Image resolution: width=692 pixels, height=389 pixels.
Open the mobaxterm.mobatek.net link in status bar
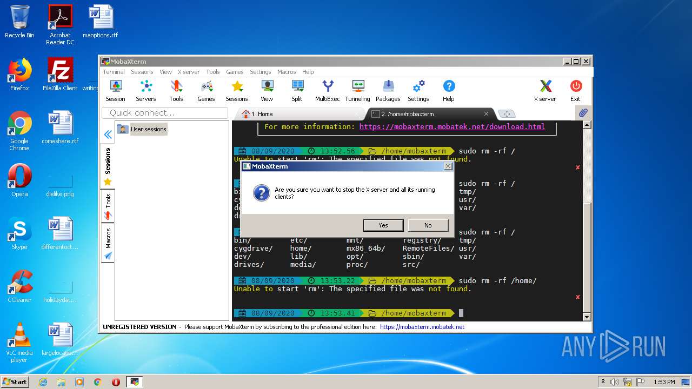422,327
